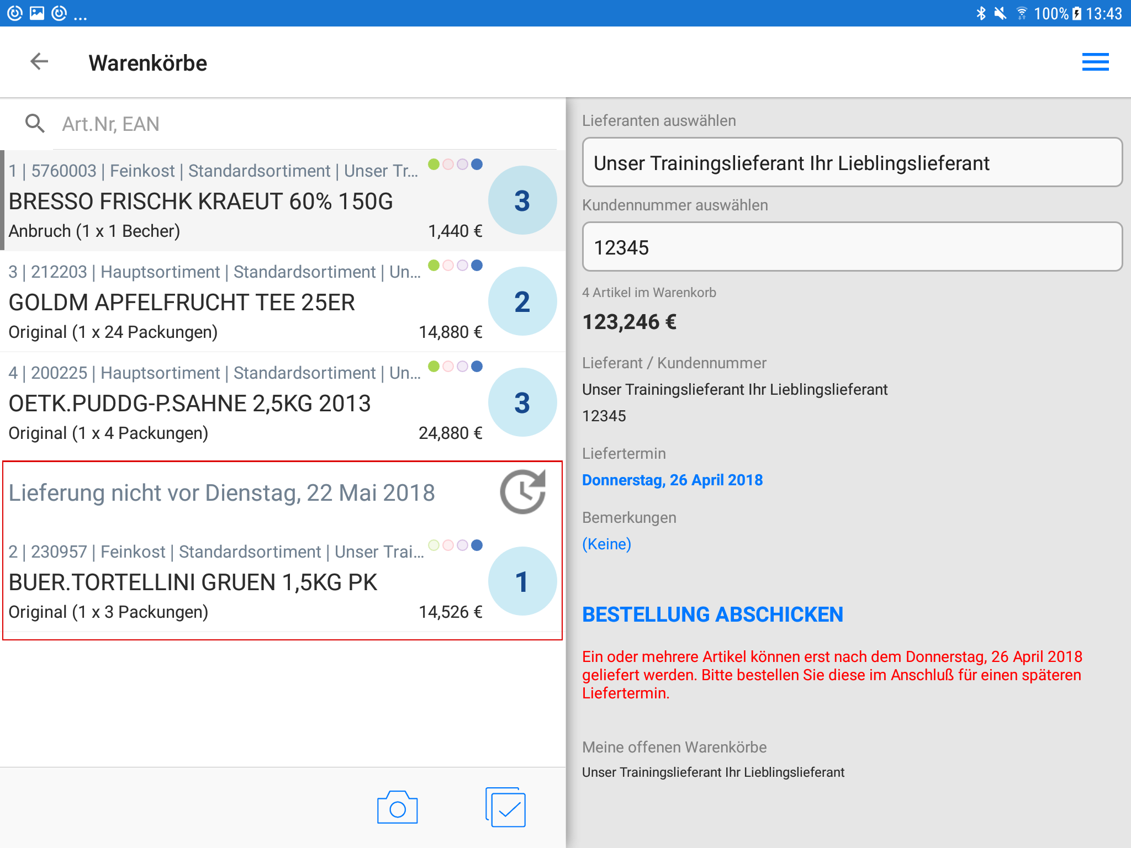Tap the delayed delivery clock icon
Image resolution: width=1131 pixels, height=848 pixels.
pos(522,492)
